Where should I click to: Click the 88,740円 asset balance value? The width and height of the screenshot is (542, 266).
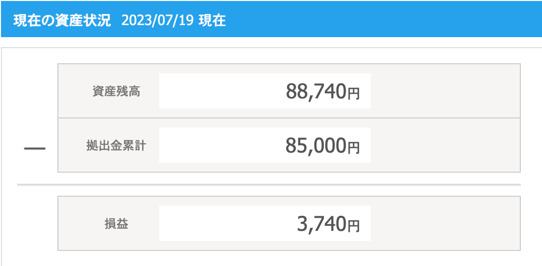(x=323, y=92)
